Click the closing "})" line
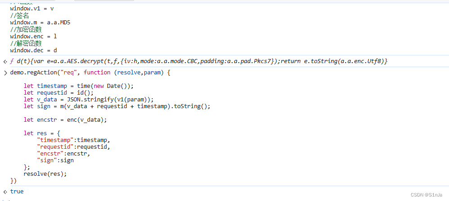 [x=13, y=181]
